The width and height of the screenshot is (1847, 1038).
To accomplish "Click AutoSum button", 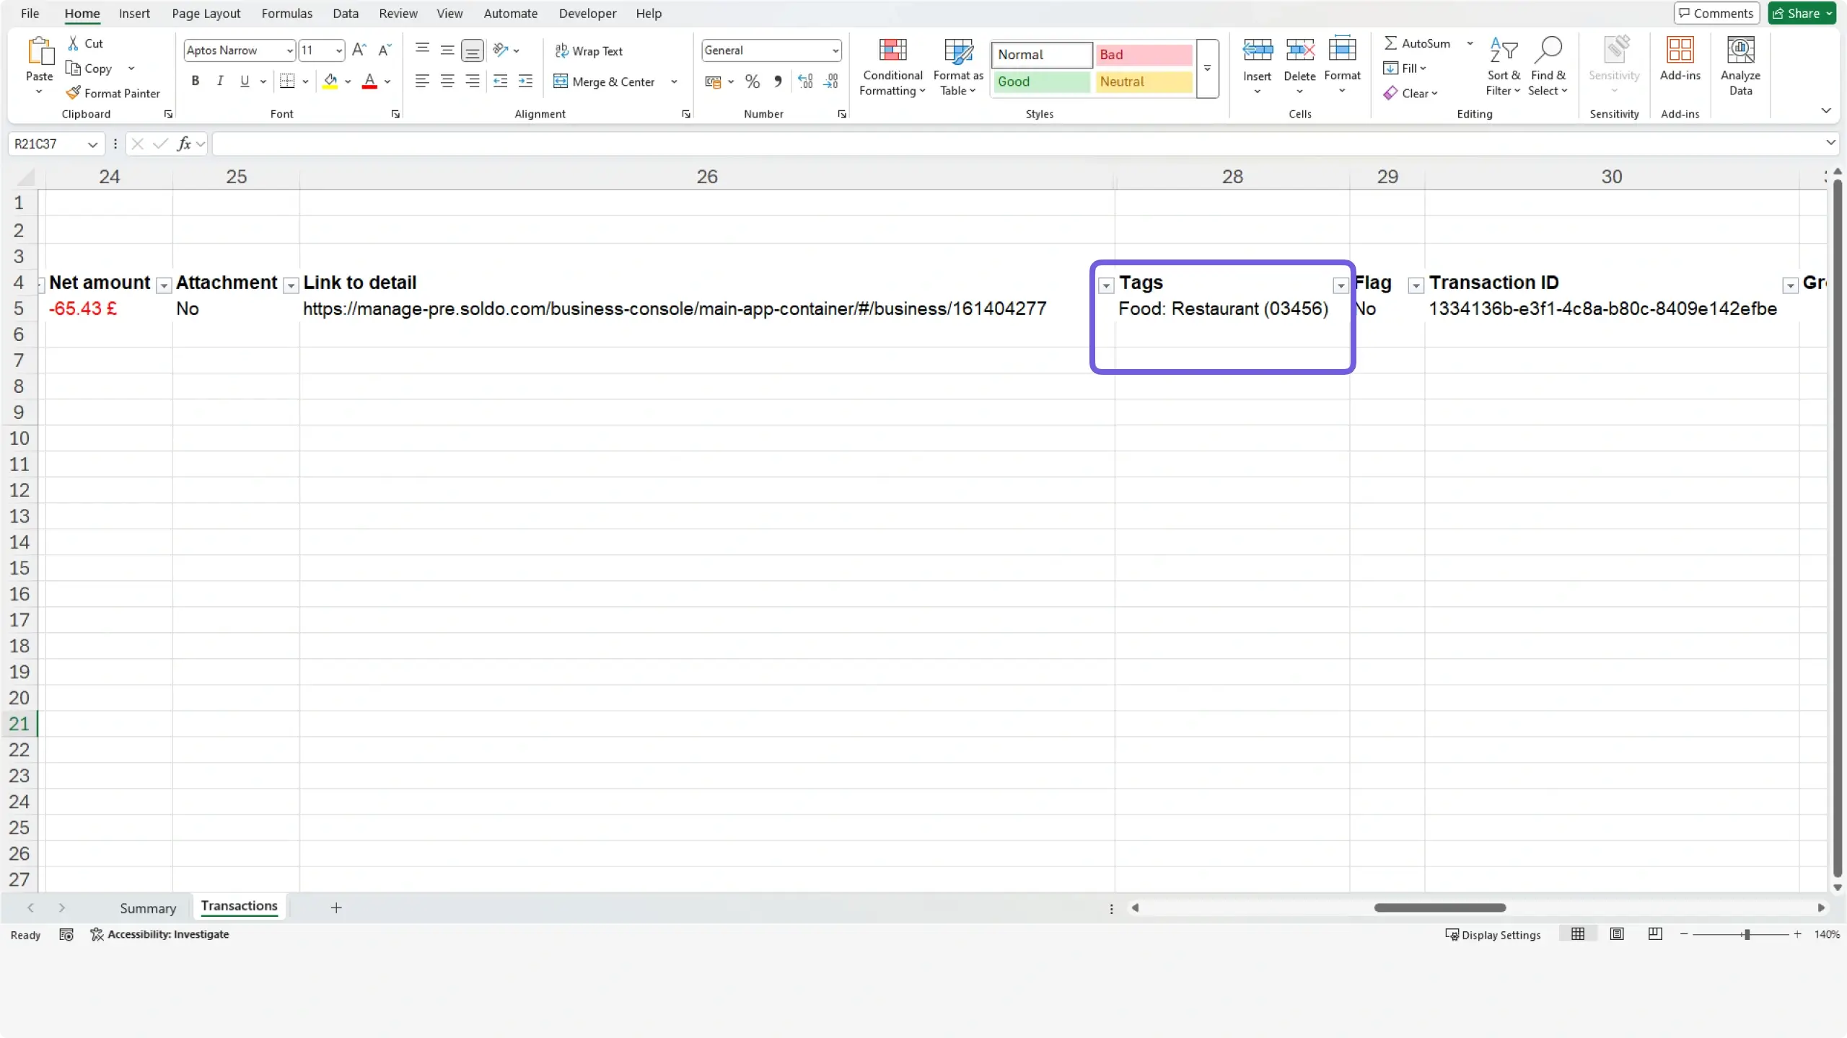I will pos(1417,43).
